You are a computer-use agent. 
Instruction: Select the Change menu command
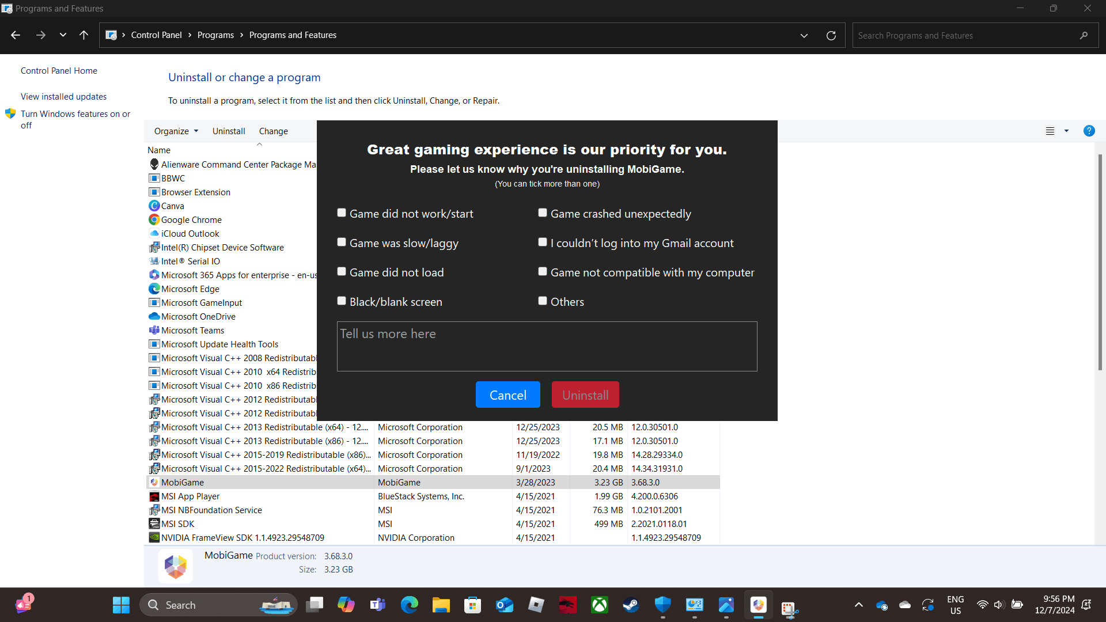[x=272, y=131]
